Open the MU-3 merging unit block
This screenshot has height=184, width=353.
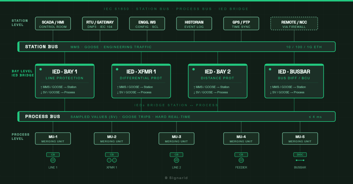tap(176, 139)
